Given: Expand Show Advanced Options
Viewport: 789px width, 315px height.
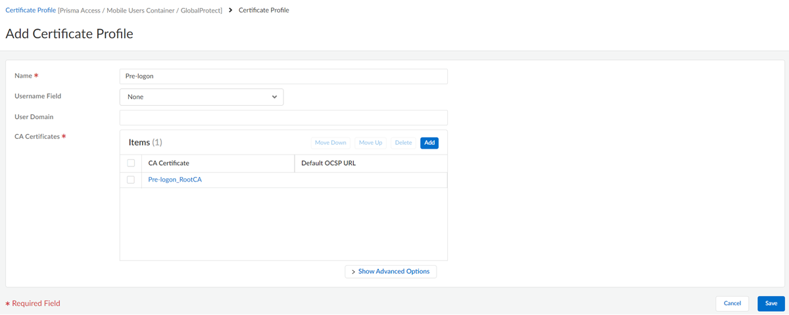Looking at the screenshot, I should click(391, 272).
